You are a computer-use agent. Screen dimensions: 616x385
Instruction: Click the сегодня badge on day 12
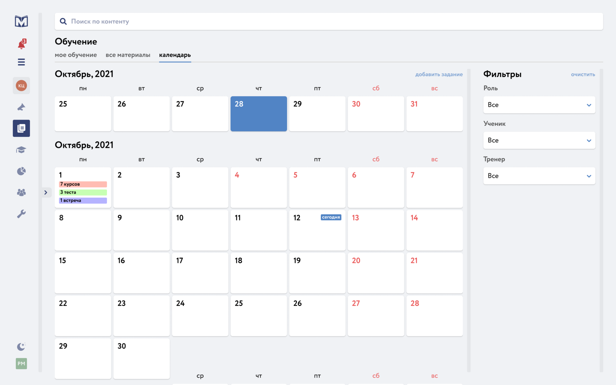331,217
